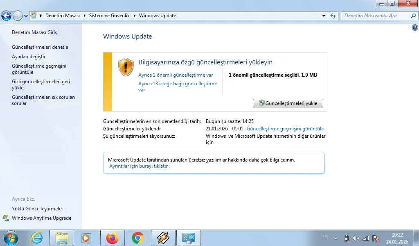Click Gizli güncelleştirmeleri geri yükle
The height and width of the screenshot is (246, 419).
click(41, 84)
